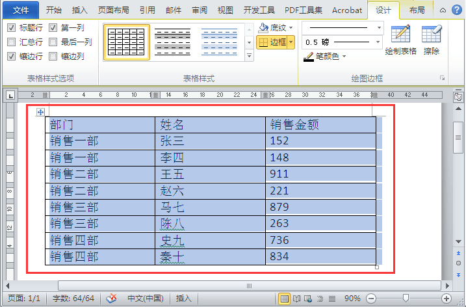Switch to the Insert (插入) tab
The image size is (466, 307).
80,10
